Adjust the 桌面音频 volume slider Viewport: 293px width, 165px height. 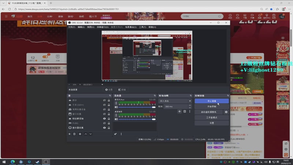click(137, 119)
